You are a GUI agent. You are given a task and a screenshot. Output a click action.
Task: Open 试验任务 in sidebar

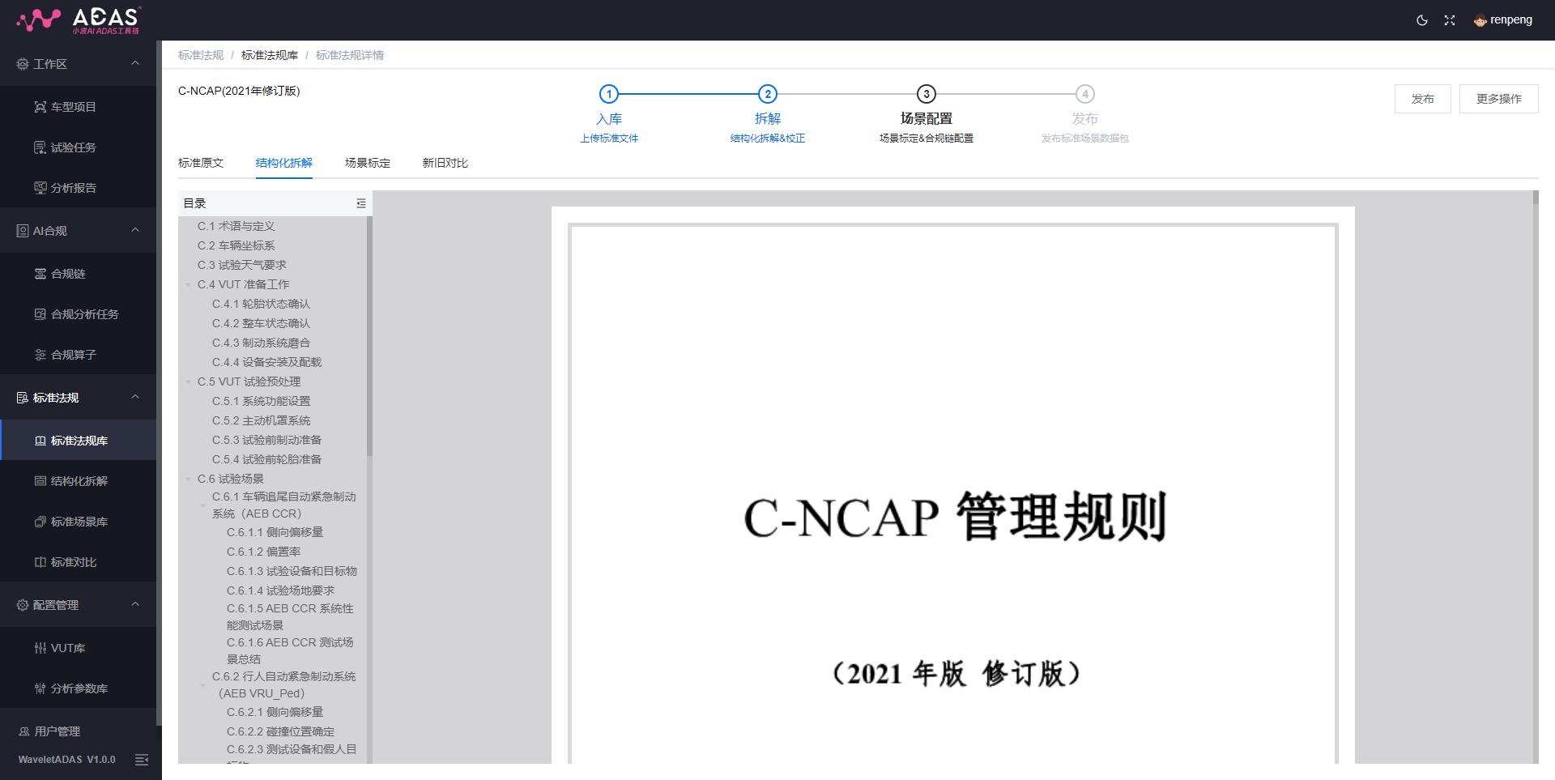(78, 147)
